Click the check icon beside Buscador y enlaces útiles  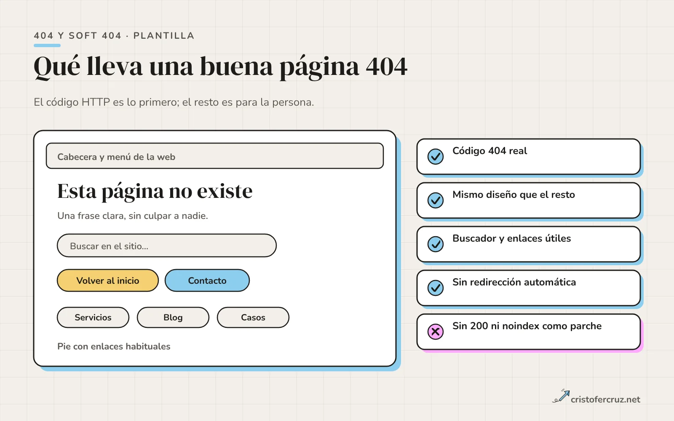tap(436, 244)
